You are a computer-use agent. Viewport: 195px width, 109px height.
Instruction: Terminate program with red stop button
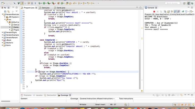pos(154,12)
